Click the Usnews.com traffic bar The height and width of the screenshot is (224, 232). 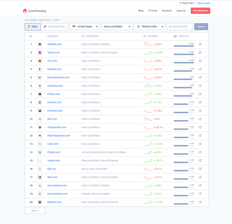pyautogui.click(x=184, y=104)
